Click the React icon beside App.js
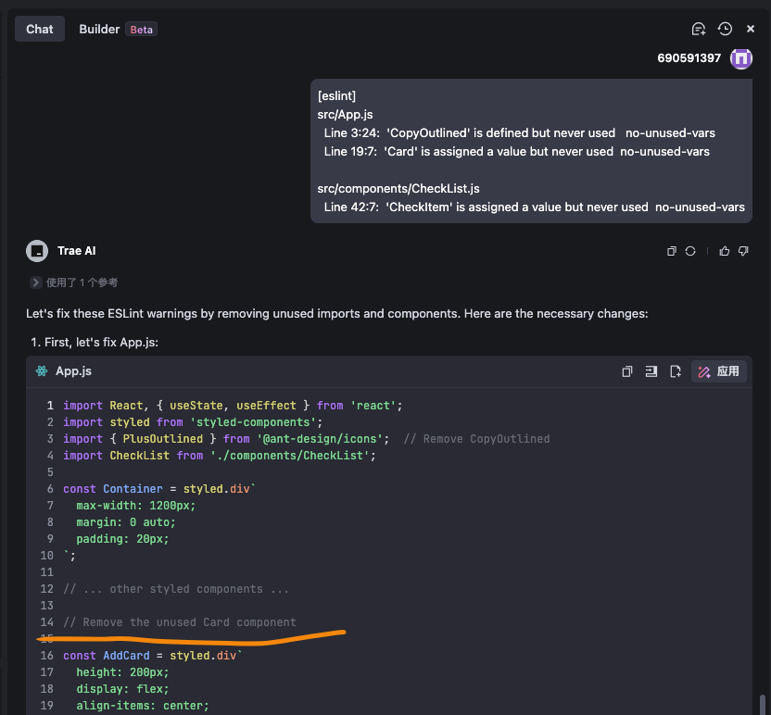The width and height of the screenshot is (771, 715). click(42, 371)
